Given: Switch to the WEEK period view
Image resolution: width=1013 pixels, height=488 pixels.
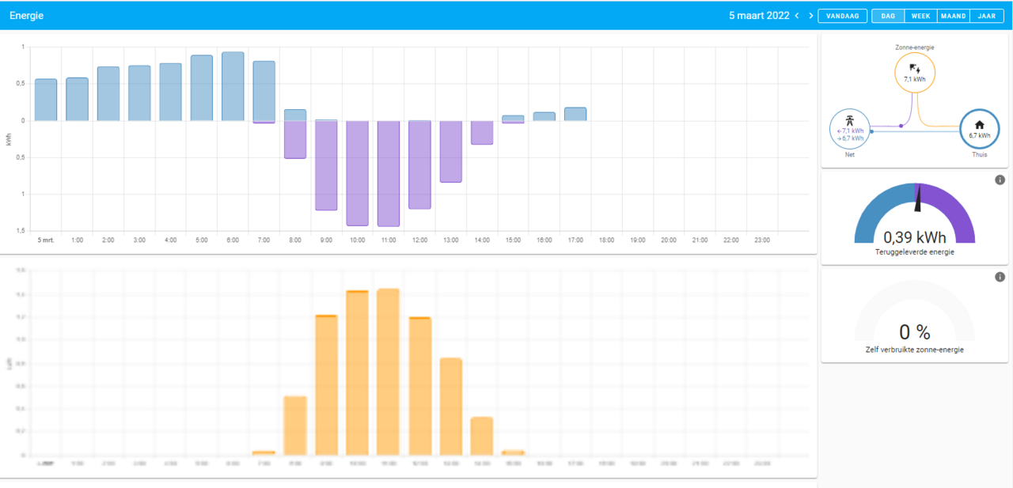Looking at the screenshot, I should (x=920, y=16).
